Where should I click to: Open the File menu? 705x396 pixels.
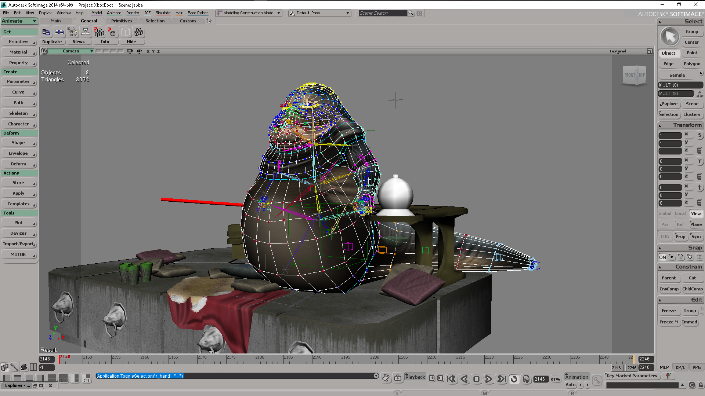[x=6, y=13]
